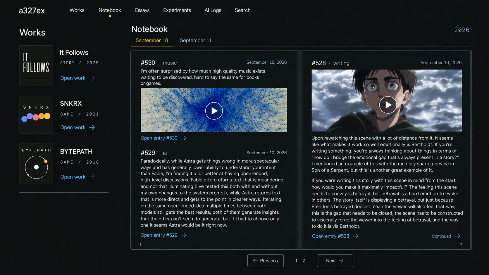The height and width of the screenshot is (275, 489).
Task: Click the music tag on entry #530
Action: 170,63
